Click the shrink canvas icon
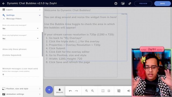This screenshot has width=172, height=97. [x=109, y=91]
